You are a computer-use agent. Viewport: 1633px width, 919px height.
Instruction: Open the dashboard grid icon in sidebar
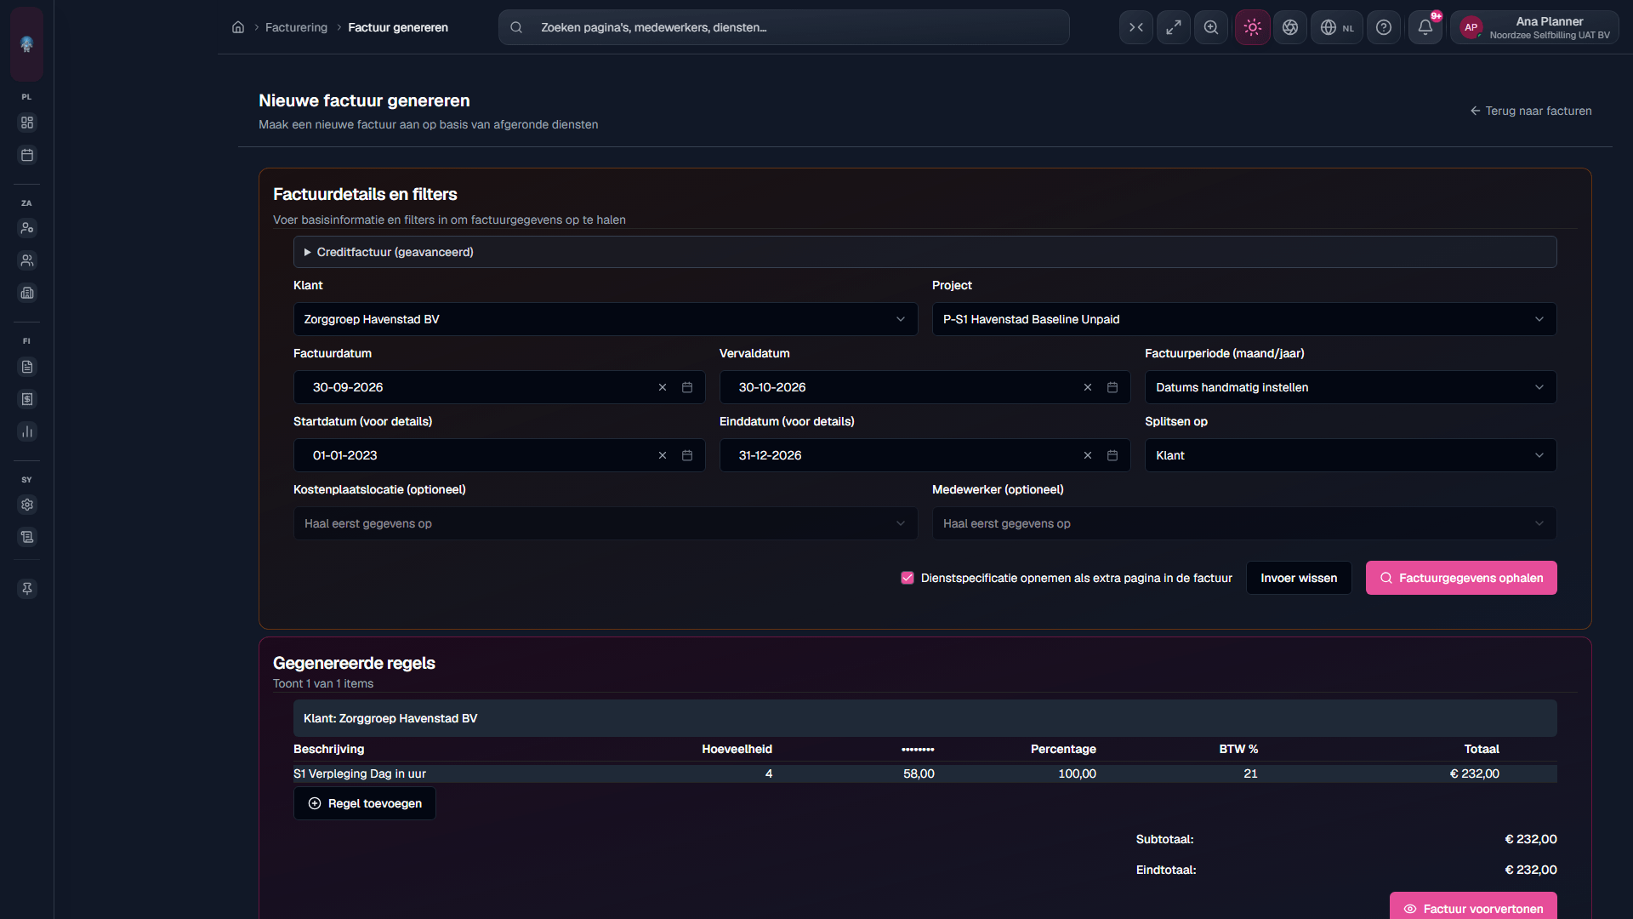click(27, 123)
